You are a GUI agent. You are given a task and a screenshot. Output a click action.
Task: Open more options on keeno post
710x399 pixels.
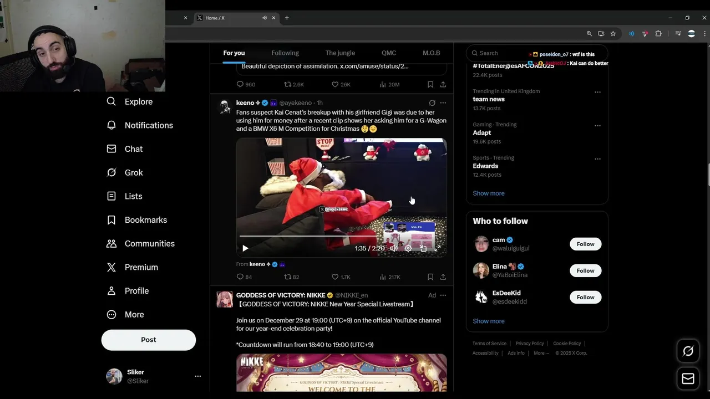443,103
